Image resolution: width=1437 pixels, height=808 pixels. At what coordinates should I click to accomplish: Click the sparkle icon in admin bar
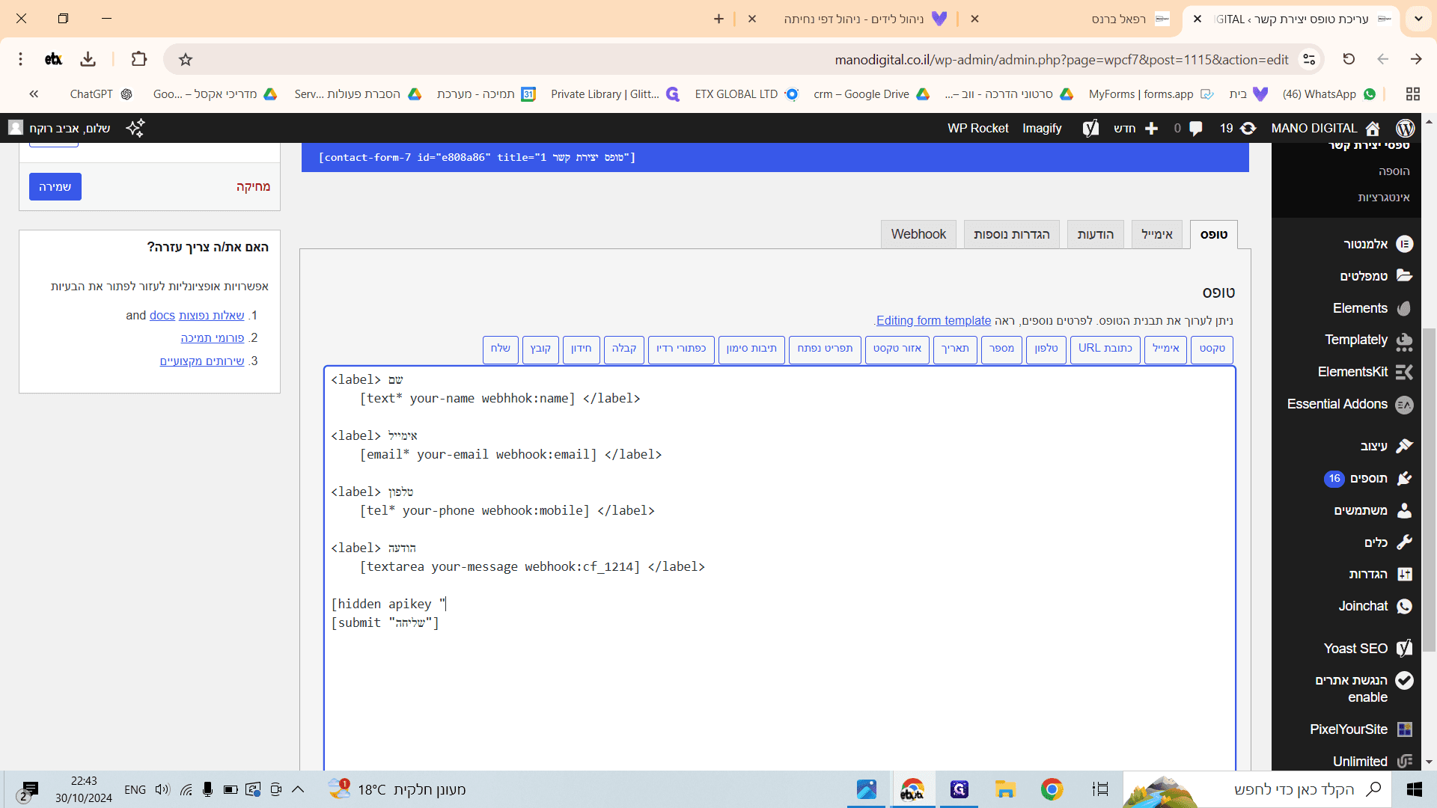pos(135,128)
